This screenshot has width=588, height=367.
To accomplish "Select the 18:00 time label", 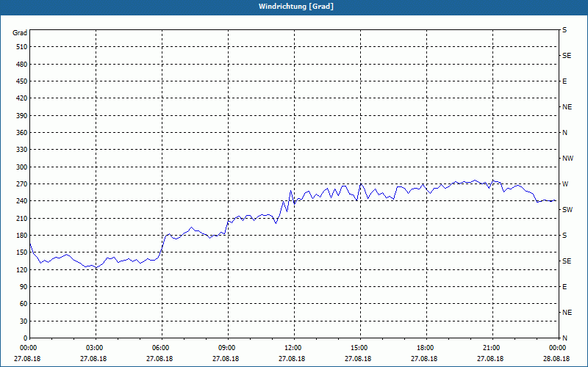I will (x=425, y=348).
